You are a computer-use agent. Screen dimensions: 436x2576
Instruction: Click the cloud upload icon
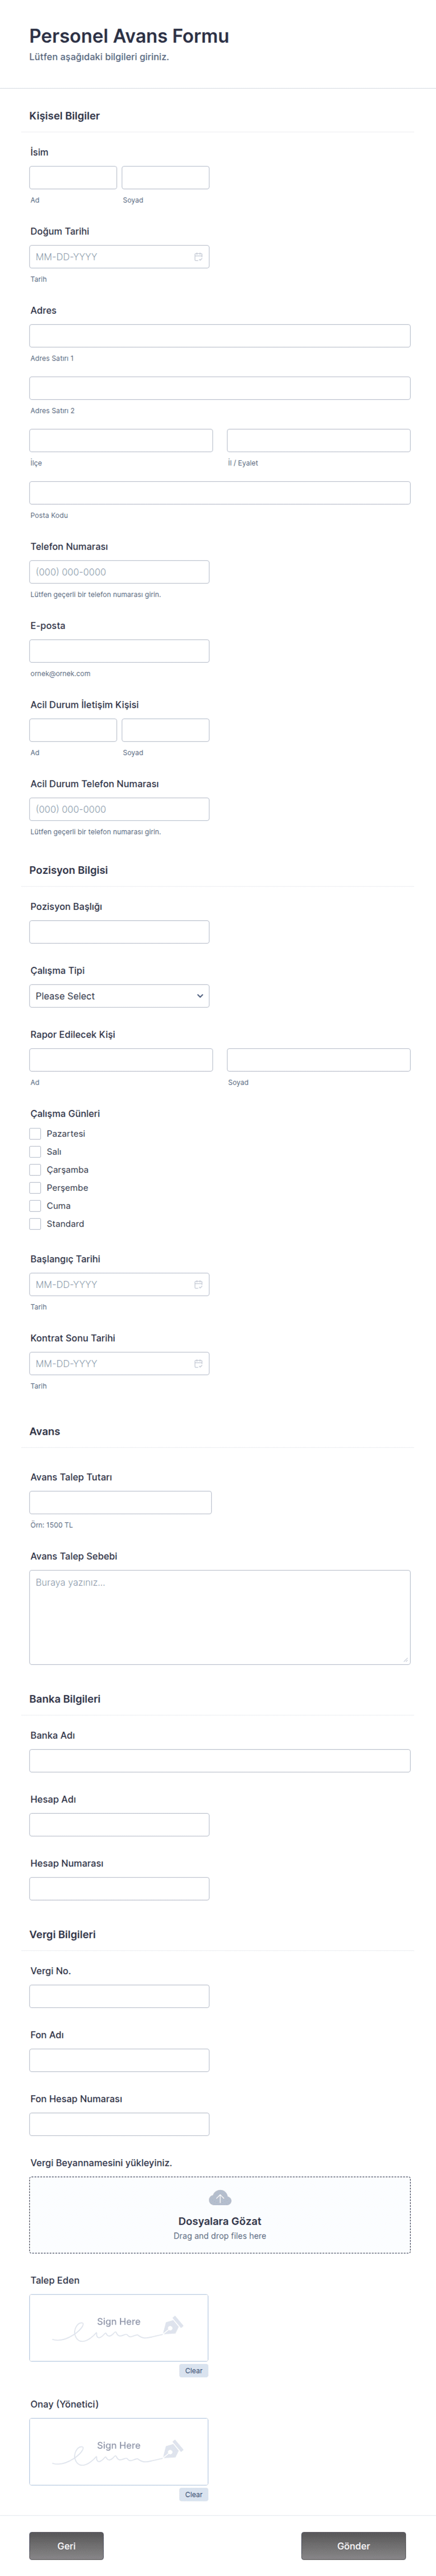(220, 2197)
